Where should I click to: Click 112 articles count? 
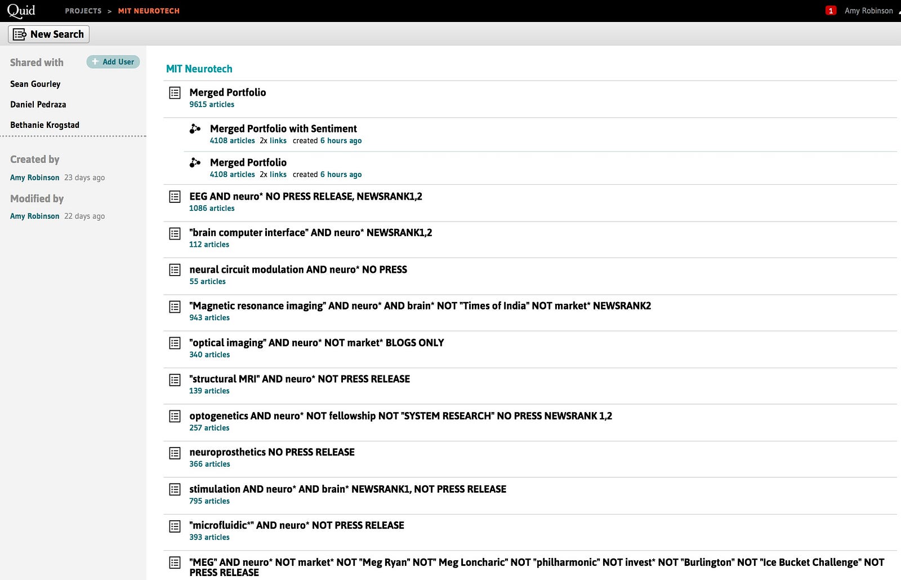click(209, 245)
